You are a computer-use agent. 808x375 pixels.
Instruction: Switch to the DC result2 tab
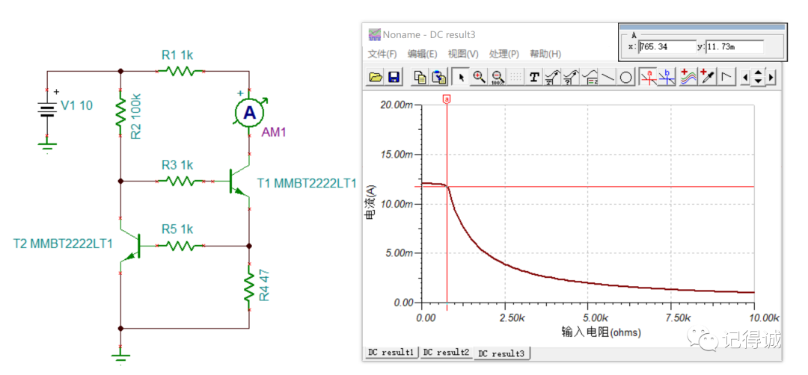click(446, 352)
